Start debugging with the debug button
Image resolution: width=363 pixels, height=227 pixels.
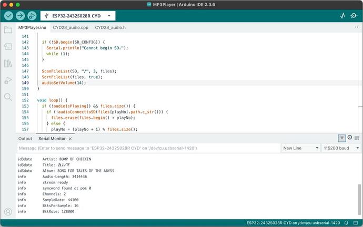coord(32,16)
